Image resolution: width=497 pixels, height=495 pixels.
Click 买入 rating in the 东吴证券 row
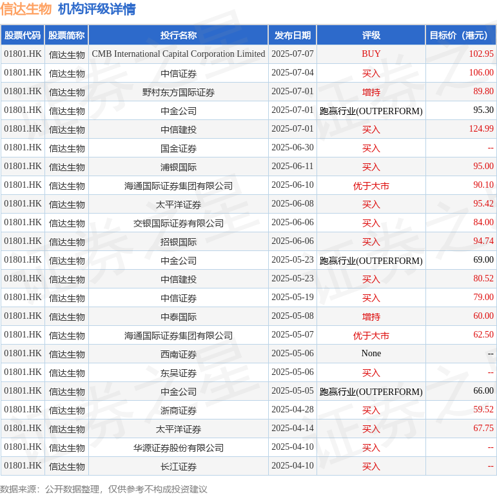(x=371, y=373)
